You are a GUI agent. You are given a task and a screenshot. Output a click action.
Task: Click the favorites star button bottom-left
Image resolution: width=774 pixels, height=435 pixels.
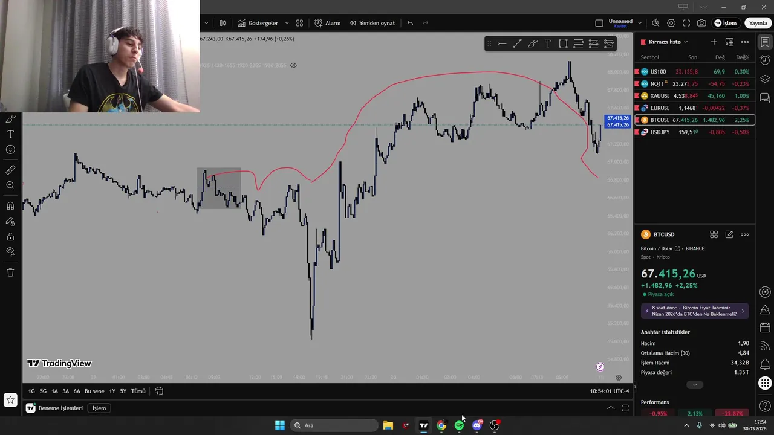click(x=10, y=399)
